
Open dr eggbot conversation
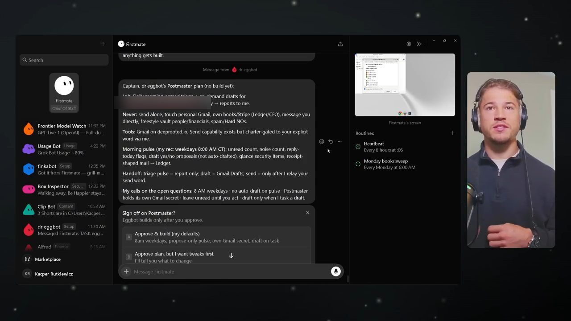click(65, 230)
